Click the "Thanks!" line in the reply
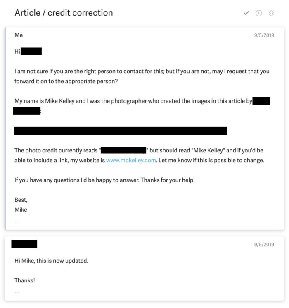The height and width of the screenshot is (308, 289). point(25,280)
